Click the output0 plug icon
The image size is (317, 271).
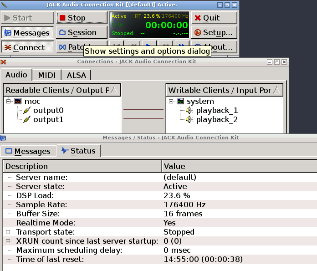27,110
